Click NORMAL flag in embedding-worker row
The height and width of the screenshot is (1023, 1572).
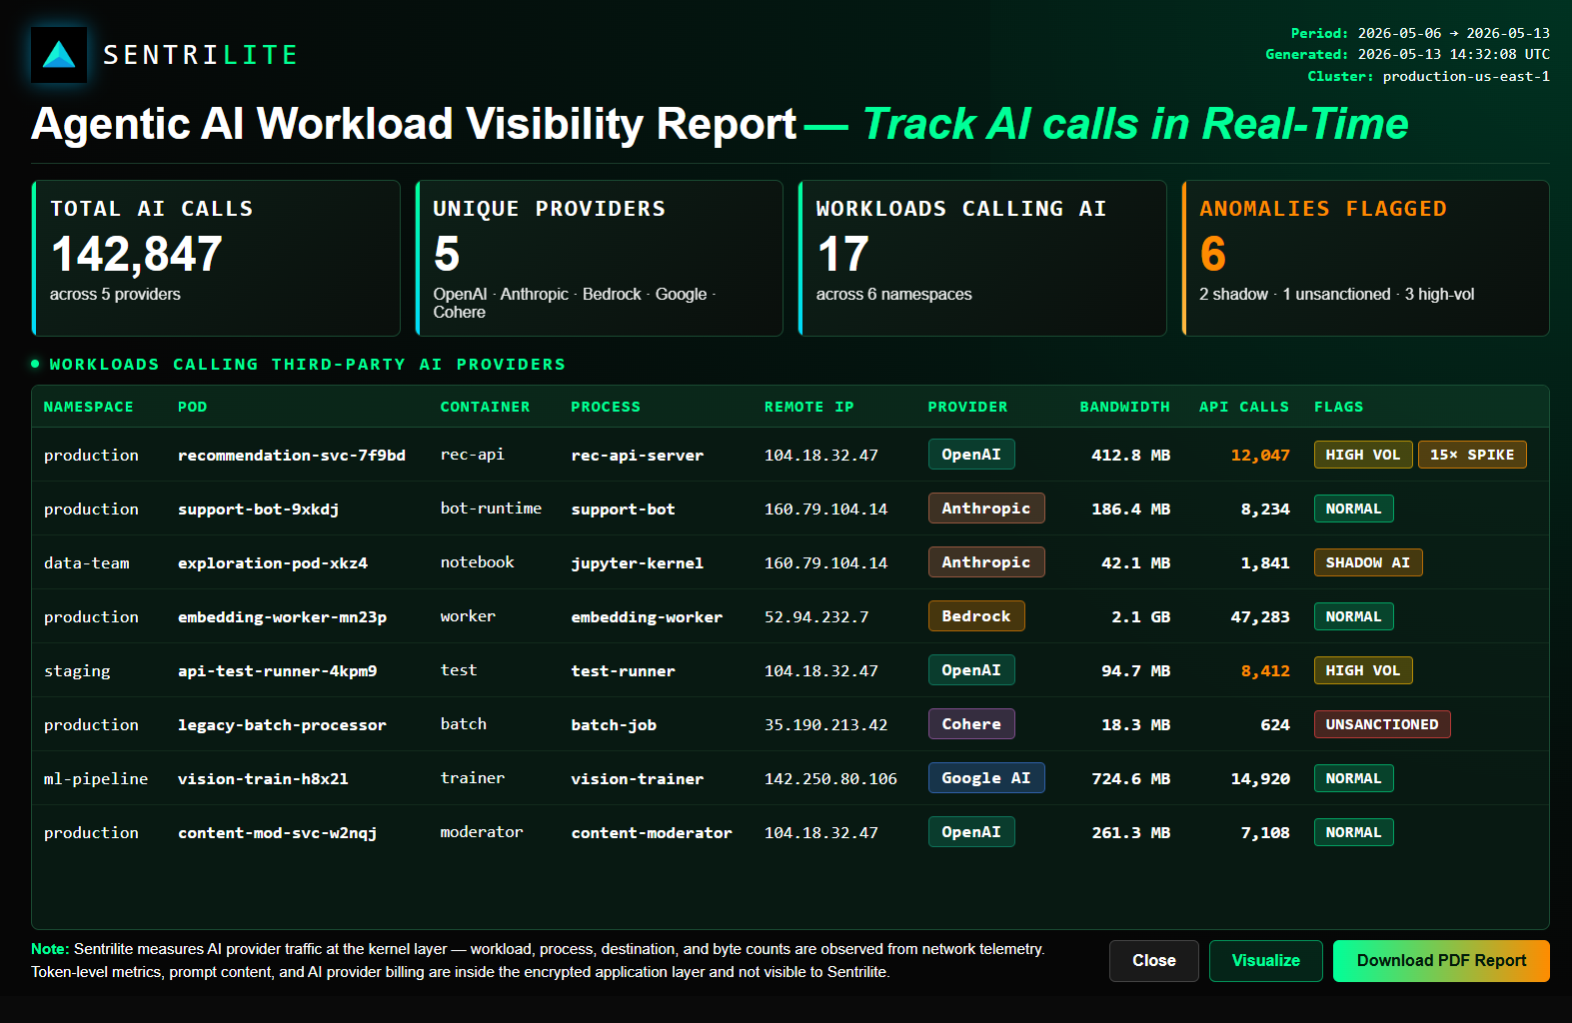tap(1353, 616)
